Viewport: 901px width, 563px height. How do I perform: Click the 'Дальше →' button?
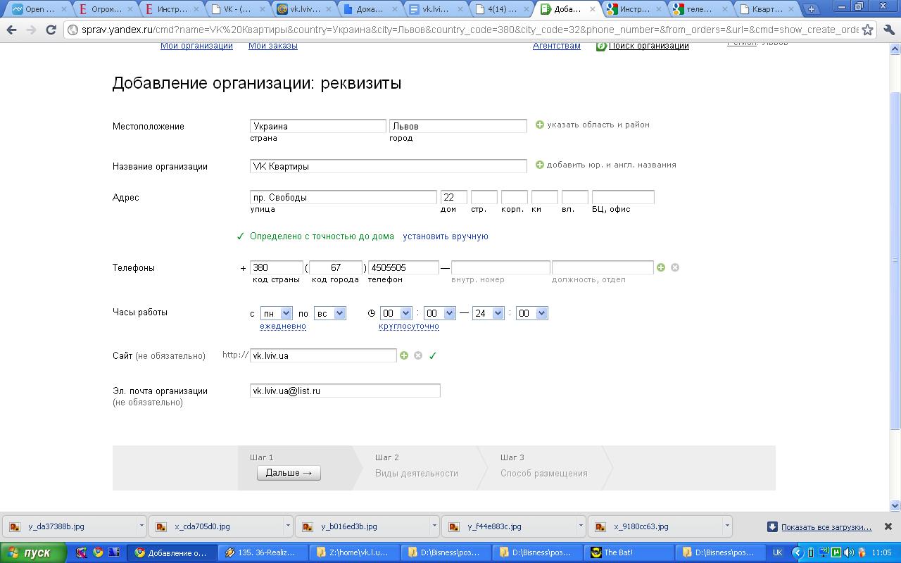[289, 473]
